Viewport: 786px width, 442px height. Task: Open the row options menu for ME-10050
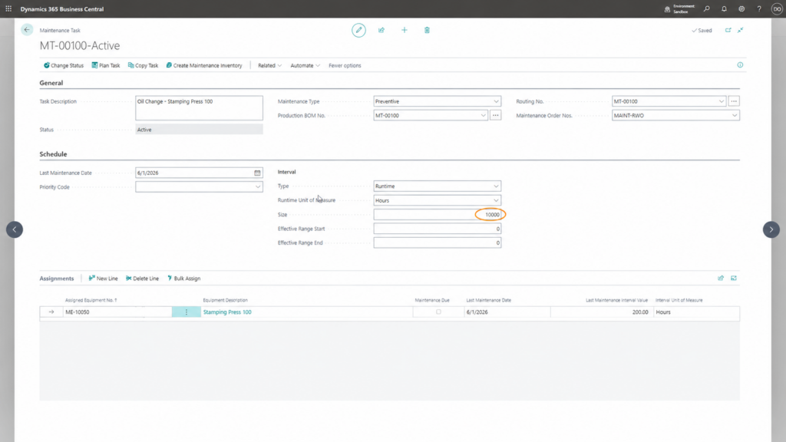(x=187, y=312)
